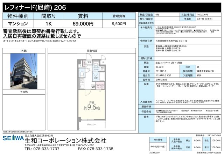This screenshot has width=224, height=158.
Task: Click the 構造 label
Action: pyautogui.click(x=146, y=63)
